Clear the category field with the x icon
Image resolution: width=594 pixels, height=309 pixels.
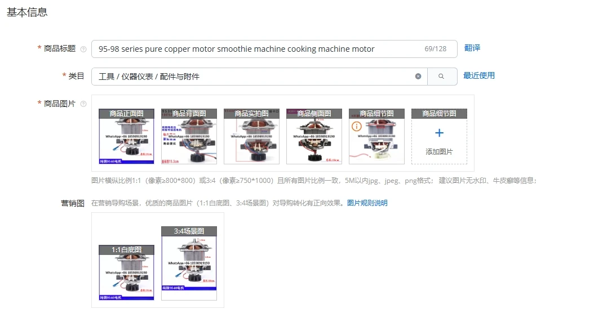[418, 77]
